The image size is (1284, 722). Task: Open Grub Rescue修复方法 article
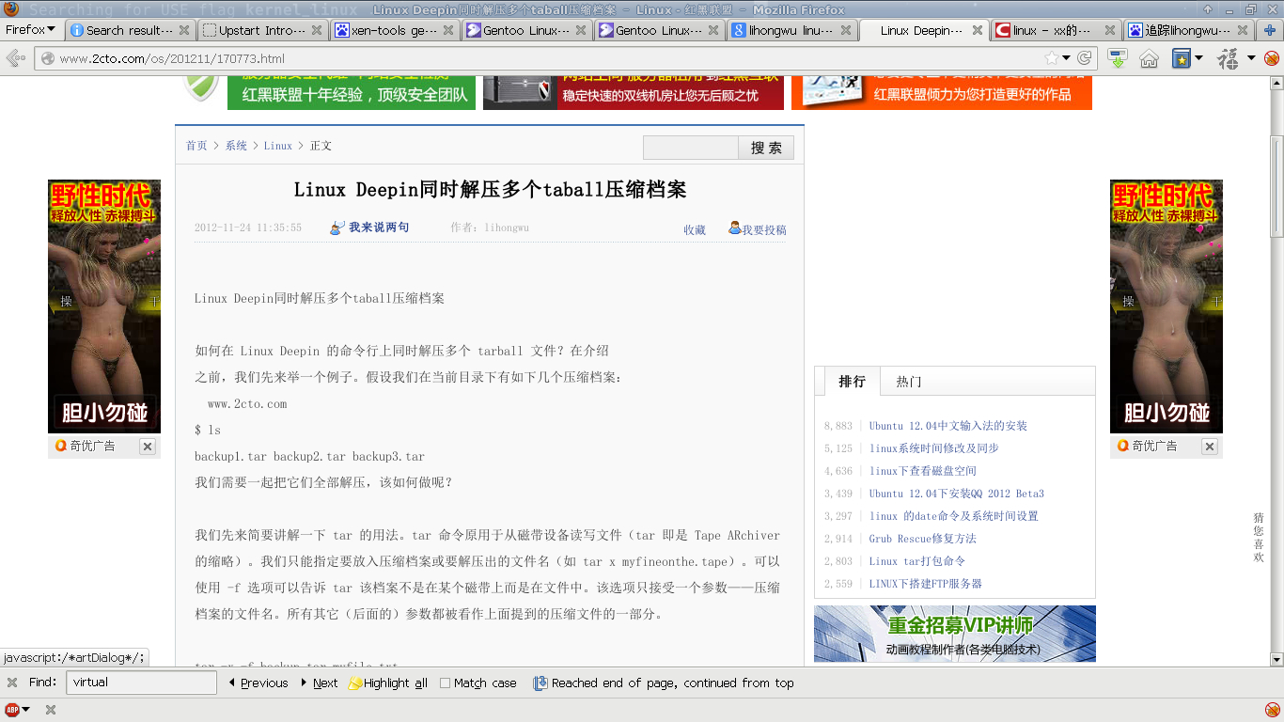(x=923, y=539)
